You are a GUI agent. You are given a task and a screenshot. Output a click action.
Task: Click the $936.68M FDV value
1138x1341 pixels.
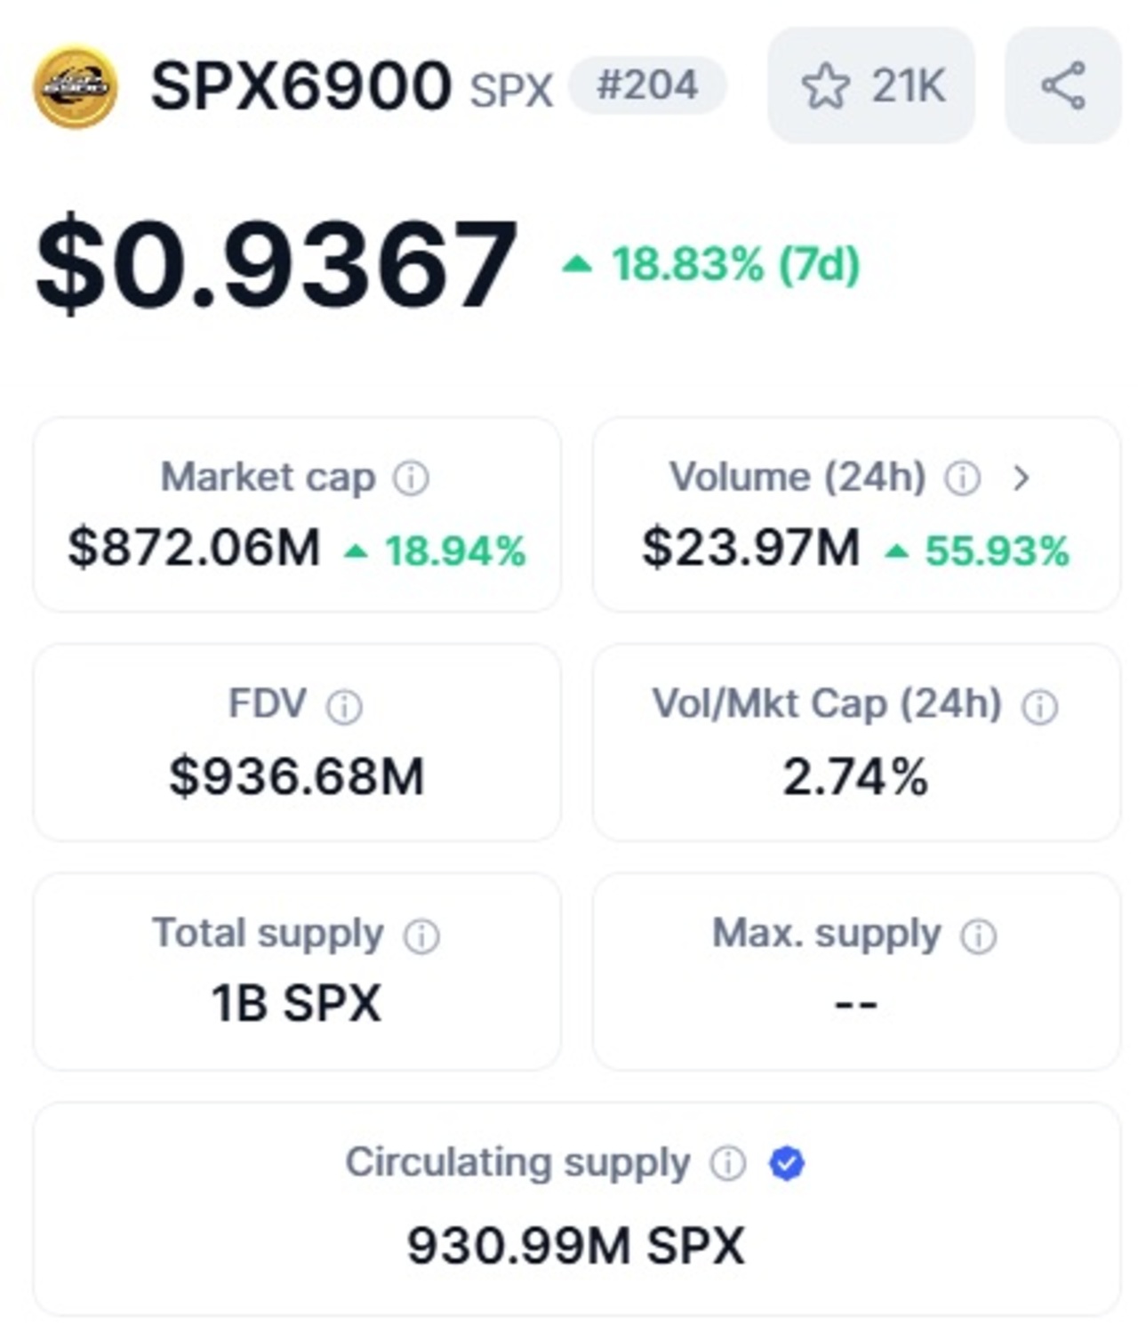(x=297, y=775)
